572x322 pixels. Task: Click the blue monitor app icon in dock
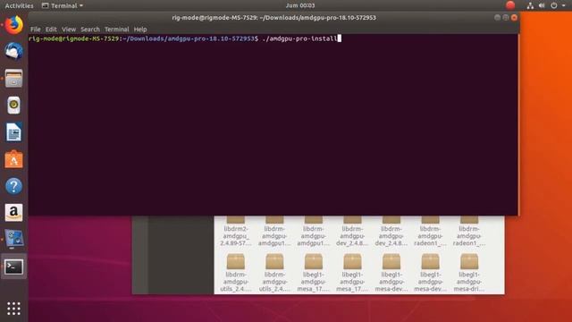14,239
